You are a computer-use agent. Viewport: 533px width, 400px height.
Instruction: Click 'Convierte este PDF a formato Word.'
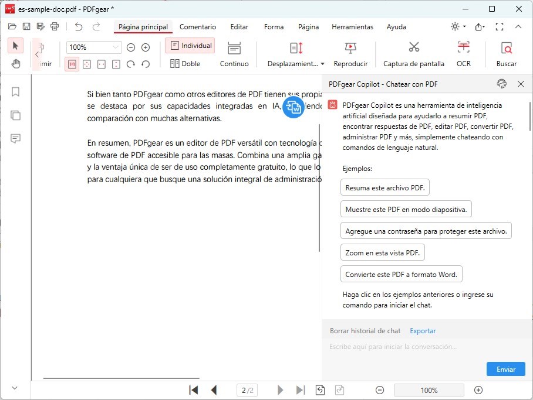coord(401,275)
